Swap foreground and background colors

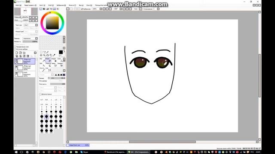pos(64,51)
